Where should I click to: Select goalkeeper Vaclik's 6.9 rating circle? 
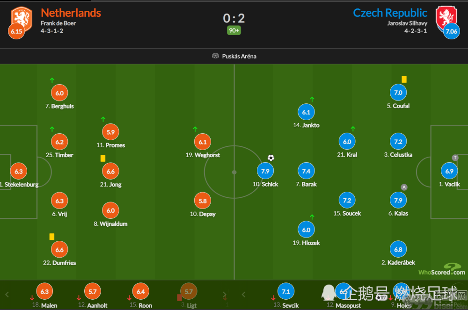coord(449,171)
